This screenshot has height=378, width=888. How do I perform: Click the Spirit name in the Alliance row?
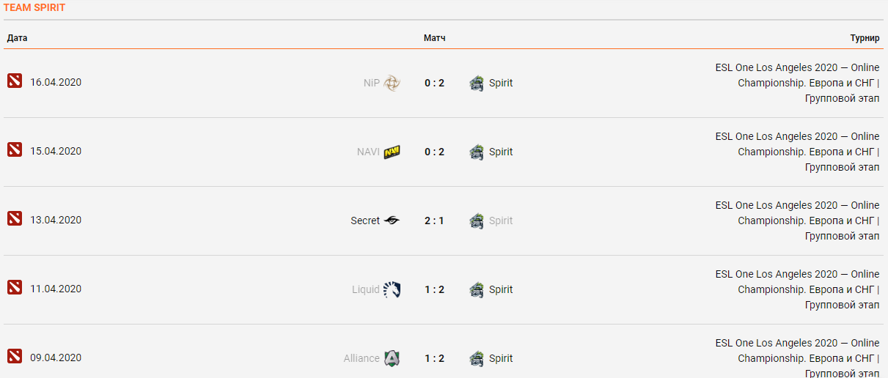pos(501,358)
